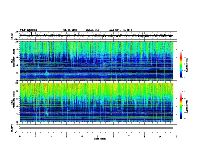Viewport: 198px width, 153px height.
Task: Click the "VLF Spectra" title text
Action: (x=28, y=30)
